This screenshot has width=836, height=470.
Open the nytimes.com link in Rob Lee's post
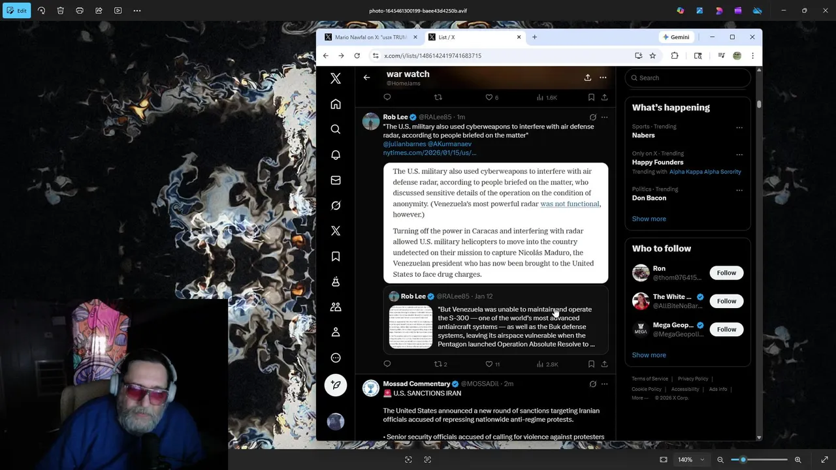click(x=430, y=153)
